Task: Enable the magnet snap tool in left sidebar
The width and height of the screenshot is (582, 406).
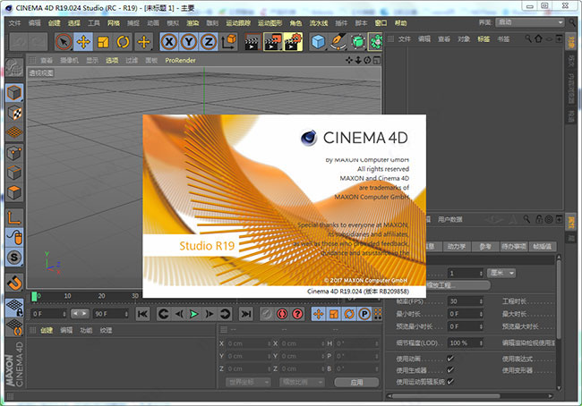Action: [14, 282]
